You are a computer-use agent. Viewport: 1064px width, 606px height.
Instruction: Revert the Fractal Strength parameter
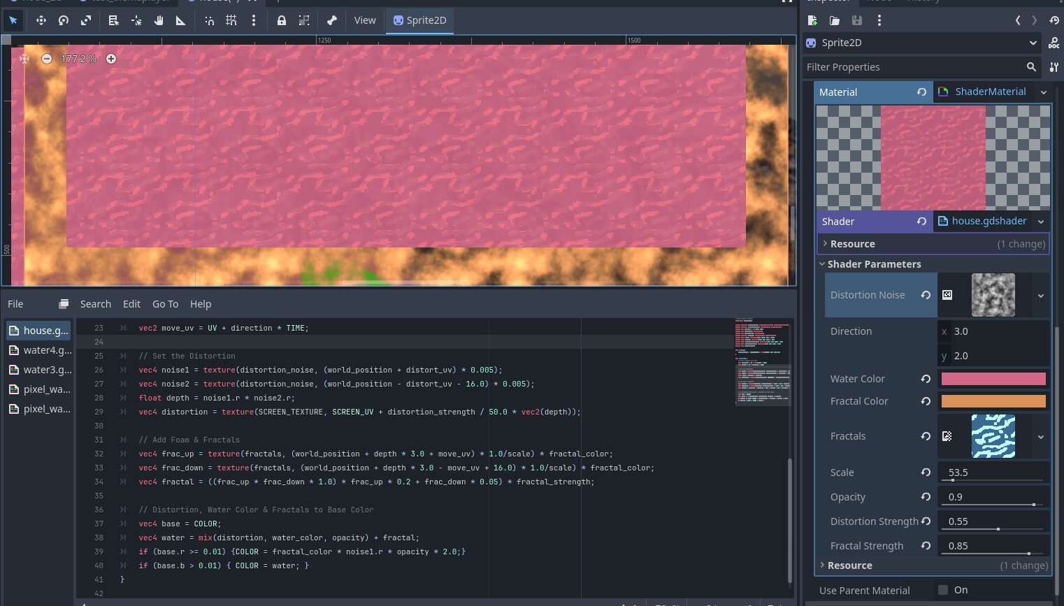tap(926, 546)
